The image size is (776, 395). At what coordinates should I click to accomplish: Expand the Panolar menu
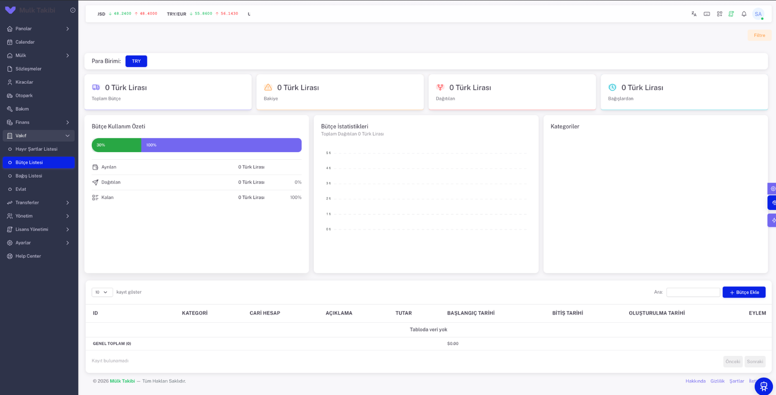coord(39,29)
